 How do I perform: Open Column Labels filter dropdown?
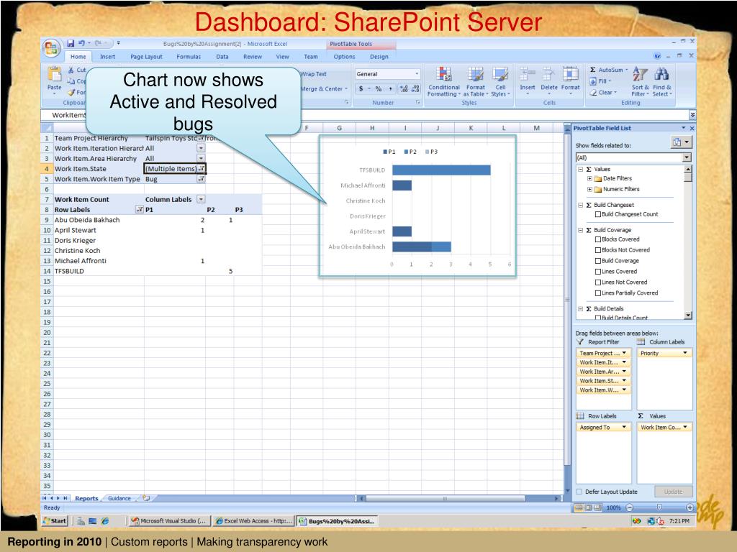(x=201, y=199)
